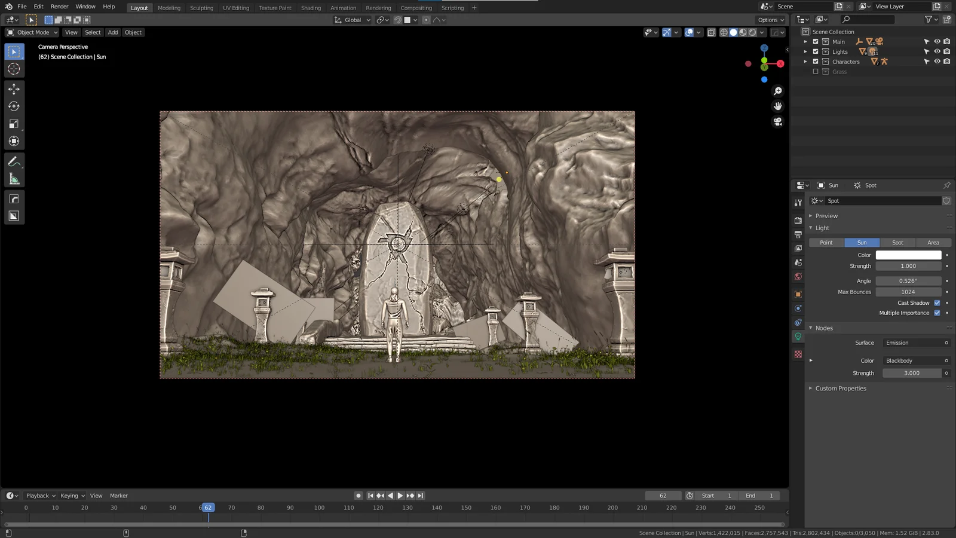Select the Cursor tool
This screenshot has width=956, height=538.
click(14, 69)
